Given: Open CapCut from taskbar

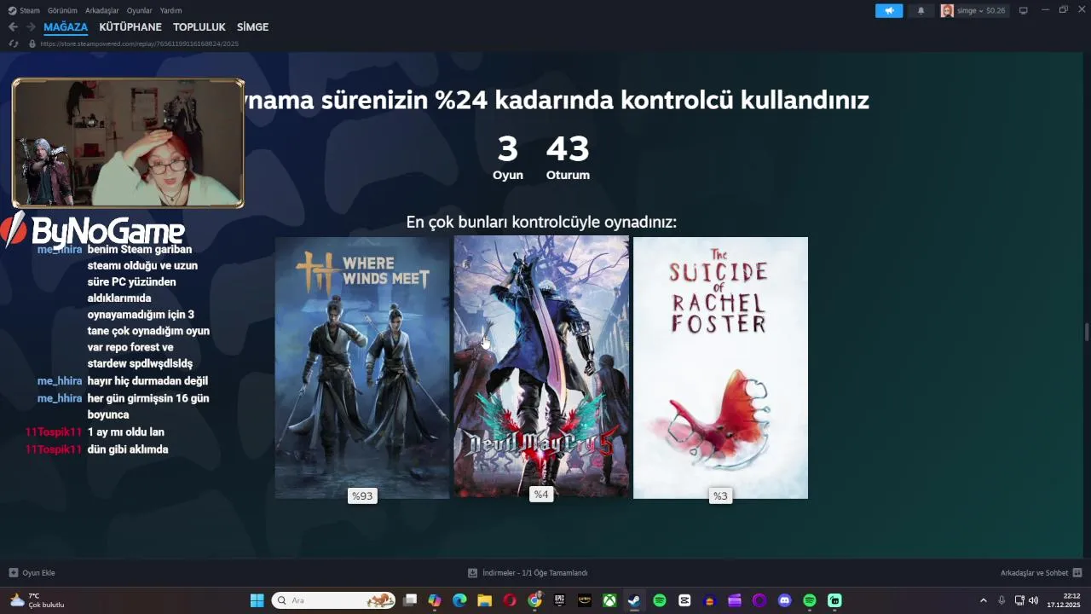Looking at the screenshot, I should pos(684,600).
